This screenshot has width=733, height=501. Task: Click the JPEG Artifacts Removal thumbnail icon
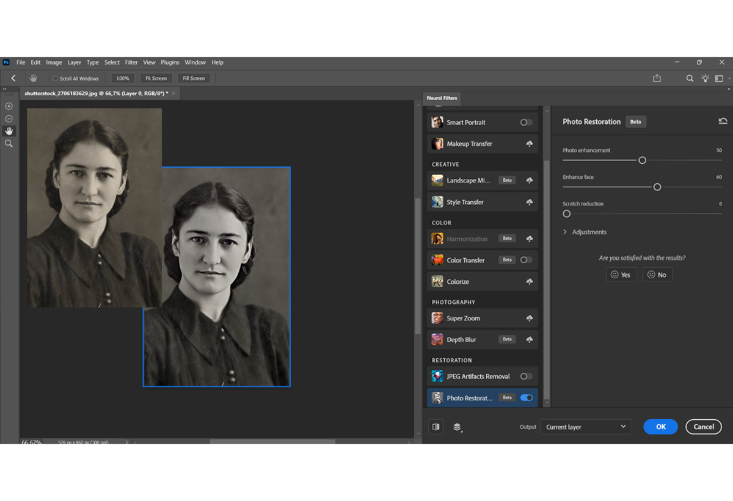tap(437, 377)
